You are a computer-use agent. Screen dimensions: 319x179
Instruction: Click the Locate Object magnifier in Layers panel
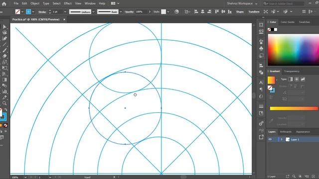(x=294, y=177)
